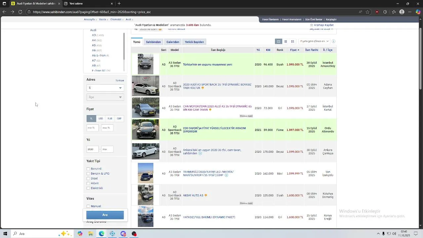423x238 pixels.
Task: Open the red uBlock extension icon
Action: [x=377, y=12]
